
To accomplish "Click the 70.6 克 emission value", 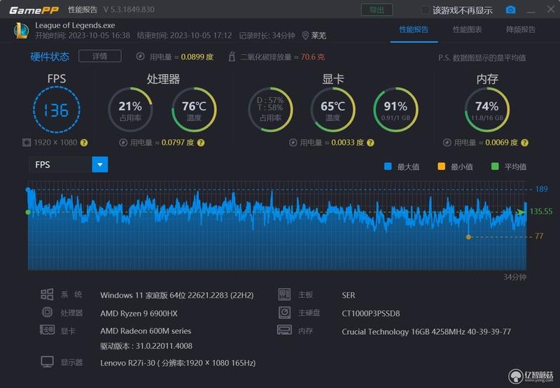I will coord(312,57).
